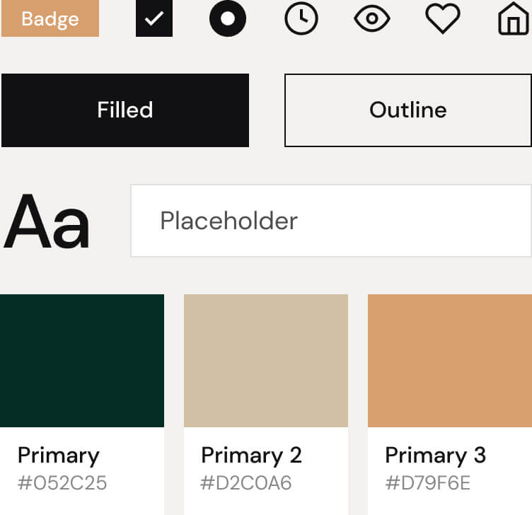Pick the beige Primary 2 swatch
This screenshot has width=532, height=515.
pos(266,361)
